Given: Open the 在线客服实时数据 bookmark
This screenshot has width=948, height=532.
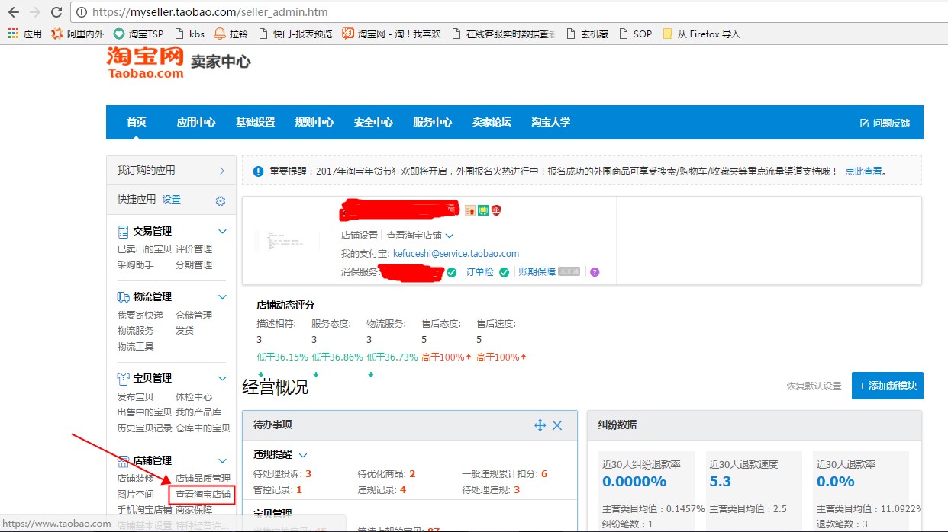Looking at the screenshot, I should tap(503, 34).
